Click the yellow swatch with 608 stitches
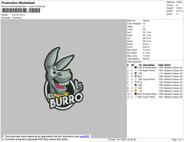This screenshot has height=142, width=184. (136, 88)
